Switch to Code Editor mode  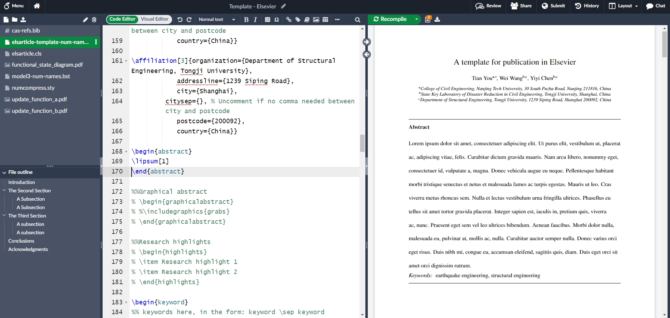tap(122, 19)
